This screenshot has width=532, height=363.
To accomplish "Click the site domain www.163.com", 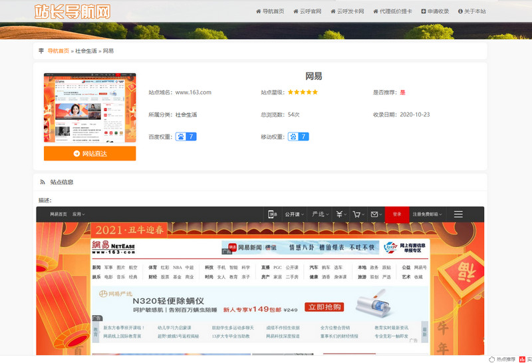I will tap(194, 92).
